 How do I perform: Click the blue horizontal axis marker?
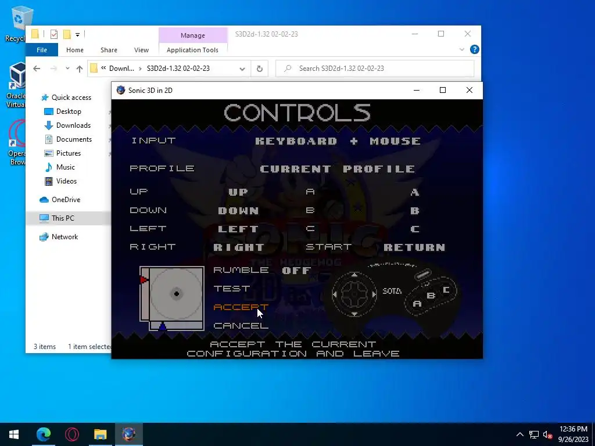[163, 326]
